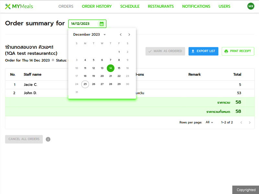The width and height of the screenshot is (259, 194).
Task: Switch to the Restaurants tab
Action: [161, 6]
